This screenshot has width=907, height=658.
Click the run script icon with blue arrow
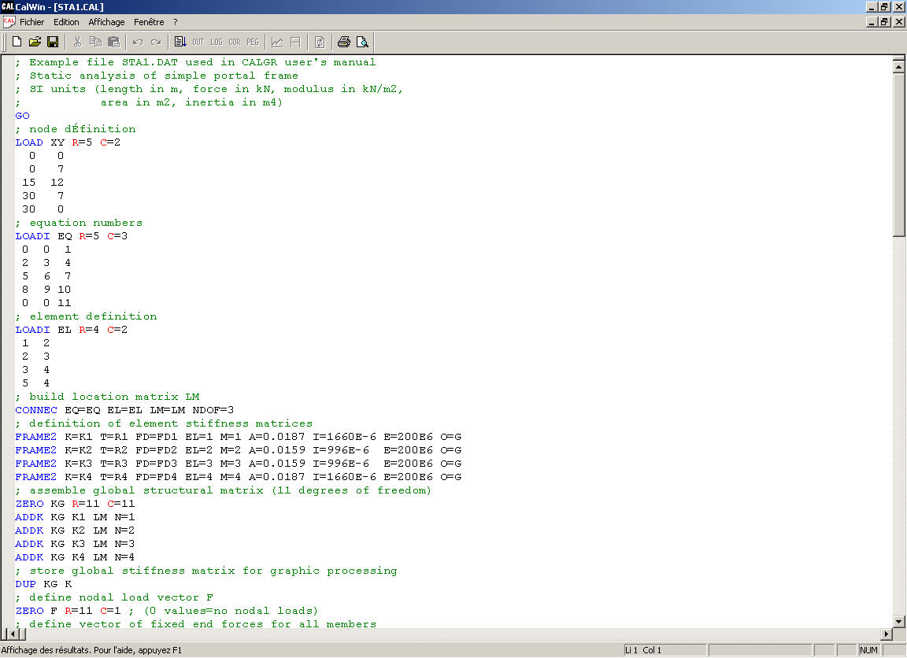(180, 42)
